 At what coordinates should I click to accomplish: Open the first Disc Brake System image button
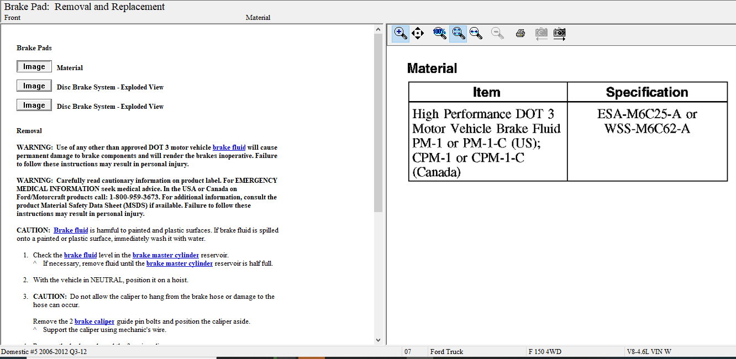[34, 86]
